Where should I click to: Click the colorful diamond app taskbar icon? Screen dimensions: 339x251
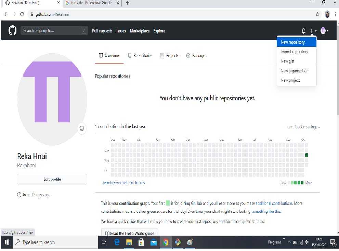tap(178, 242)
